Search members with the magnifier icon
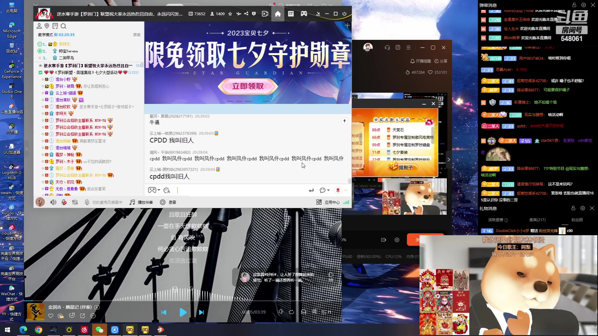The height and width of the screenshot is (336, 598). (x=64, y=26)
